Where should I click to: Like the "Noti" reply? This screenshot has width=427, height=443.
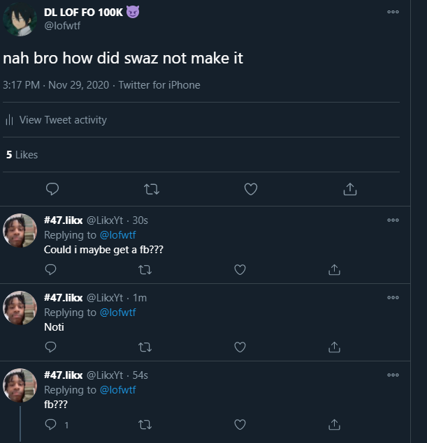(240, 347)
